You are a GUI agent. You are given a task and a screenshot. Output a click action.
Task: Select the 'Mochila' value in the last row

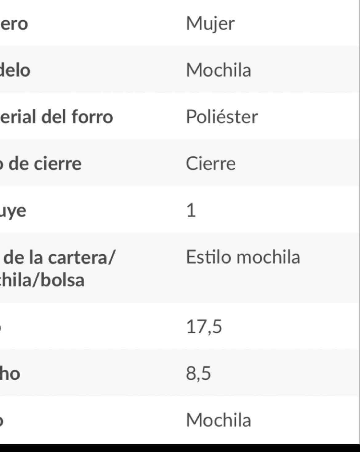coord(218,420)
